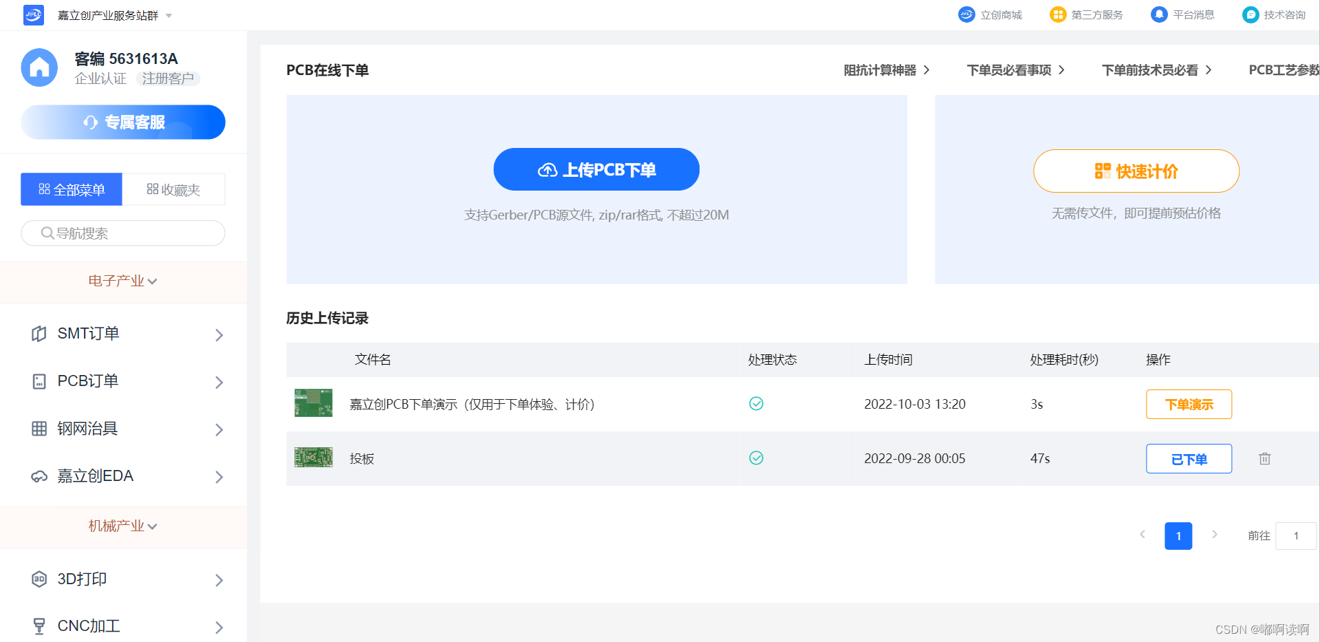Click the 注册客户 badge
The height and width of the screenshot is (642, 1320).
(x=169, y=78)
